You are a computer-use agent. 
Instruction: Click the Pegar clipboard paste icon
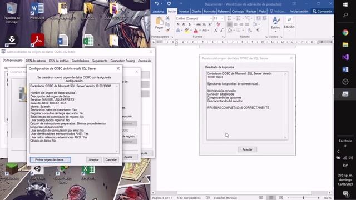coord(159,21)
